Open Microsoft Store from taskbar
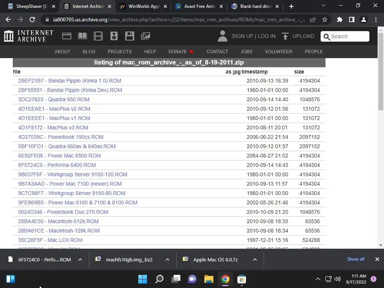384x288 pixels. click(241, 279)
